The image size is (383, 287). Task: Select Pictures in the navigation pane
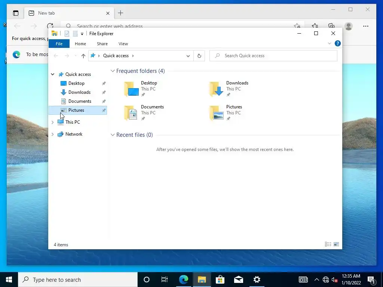point(78,110)
